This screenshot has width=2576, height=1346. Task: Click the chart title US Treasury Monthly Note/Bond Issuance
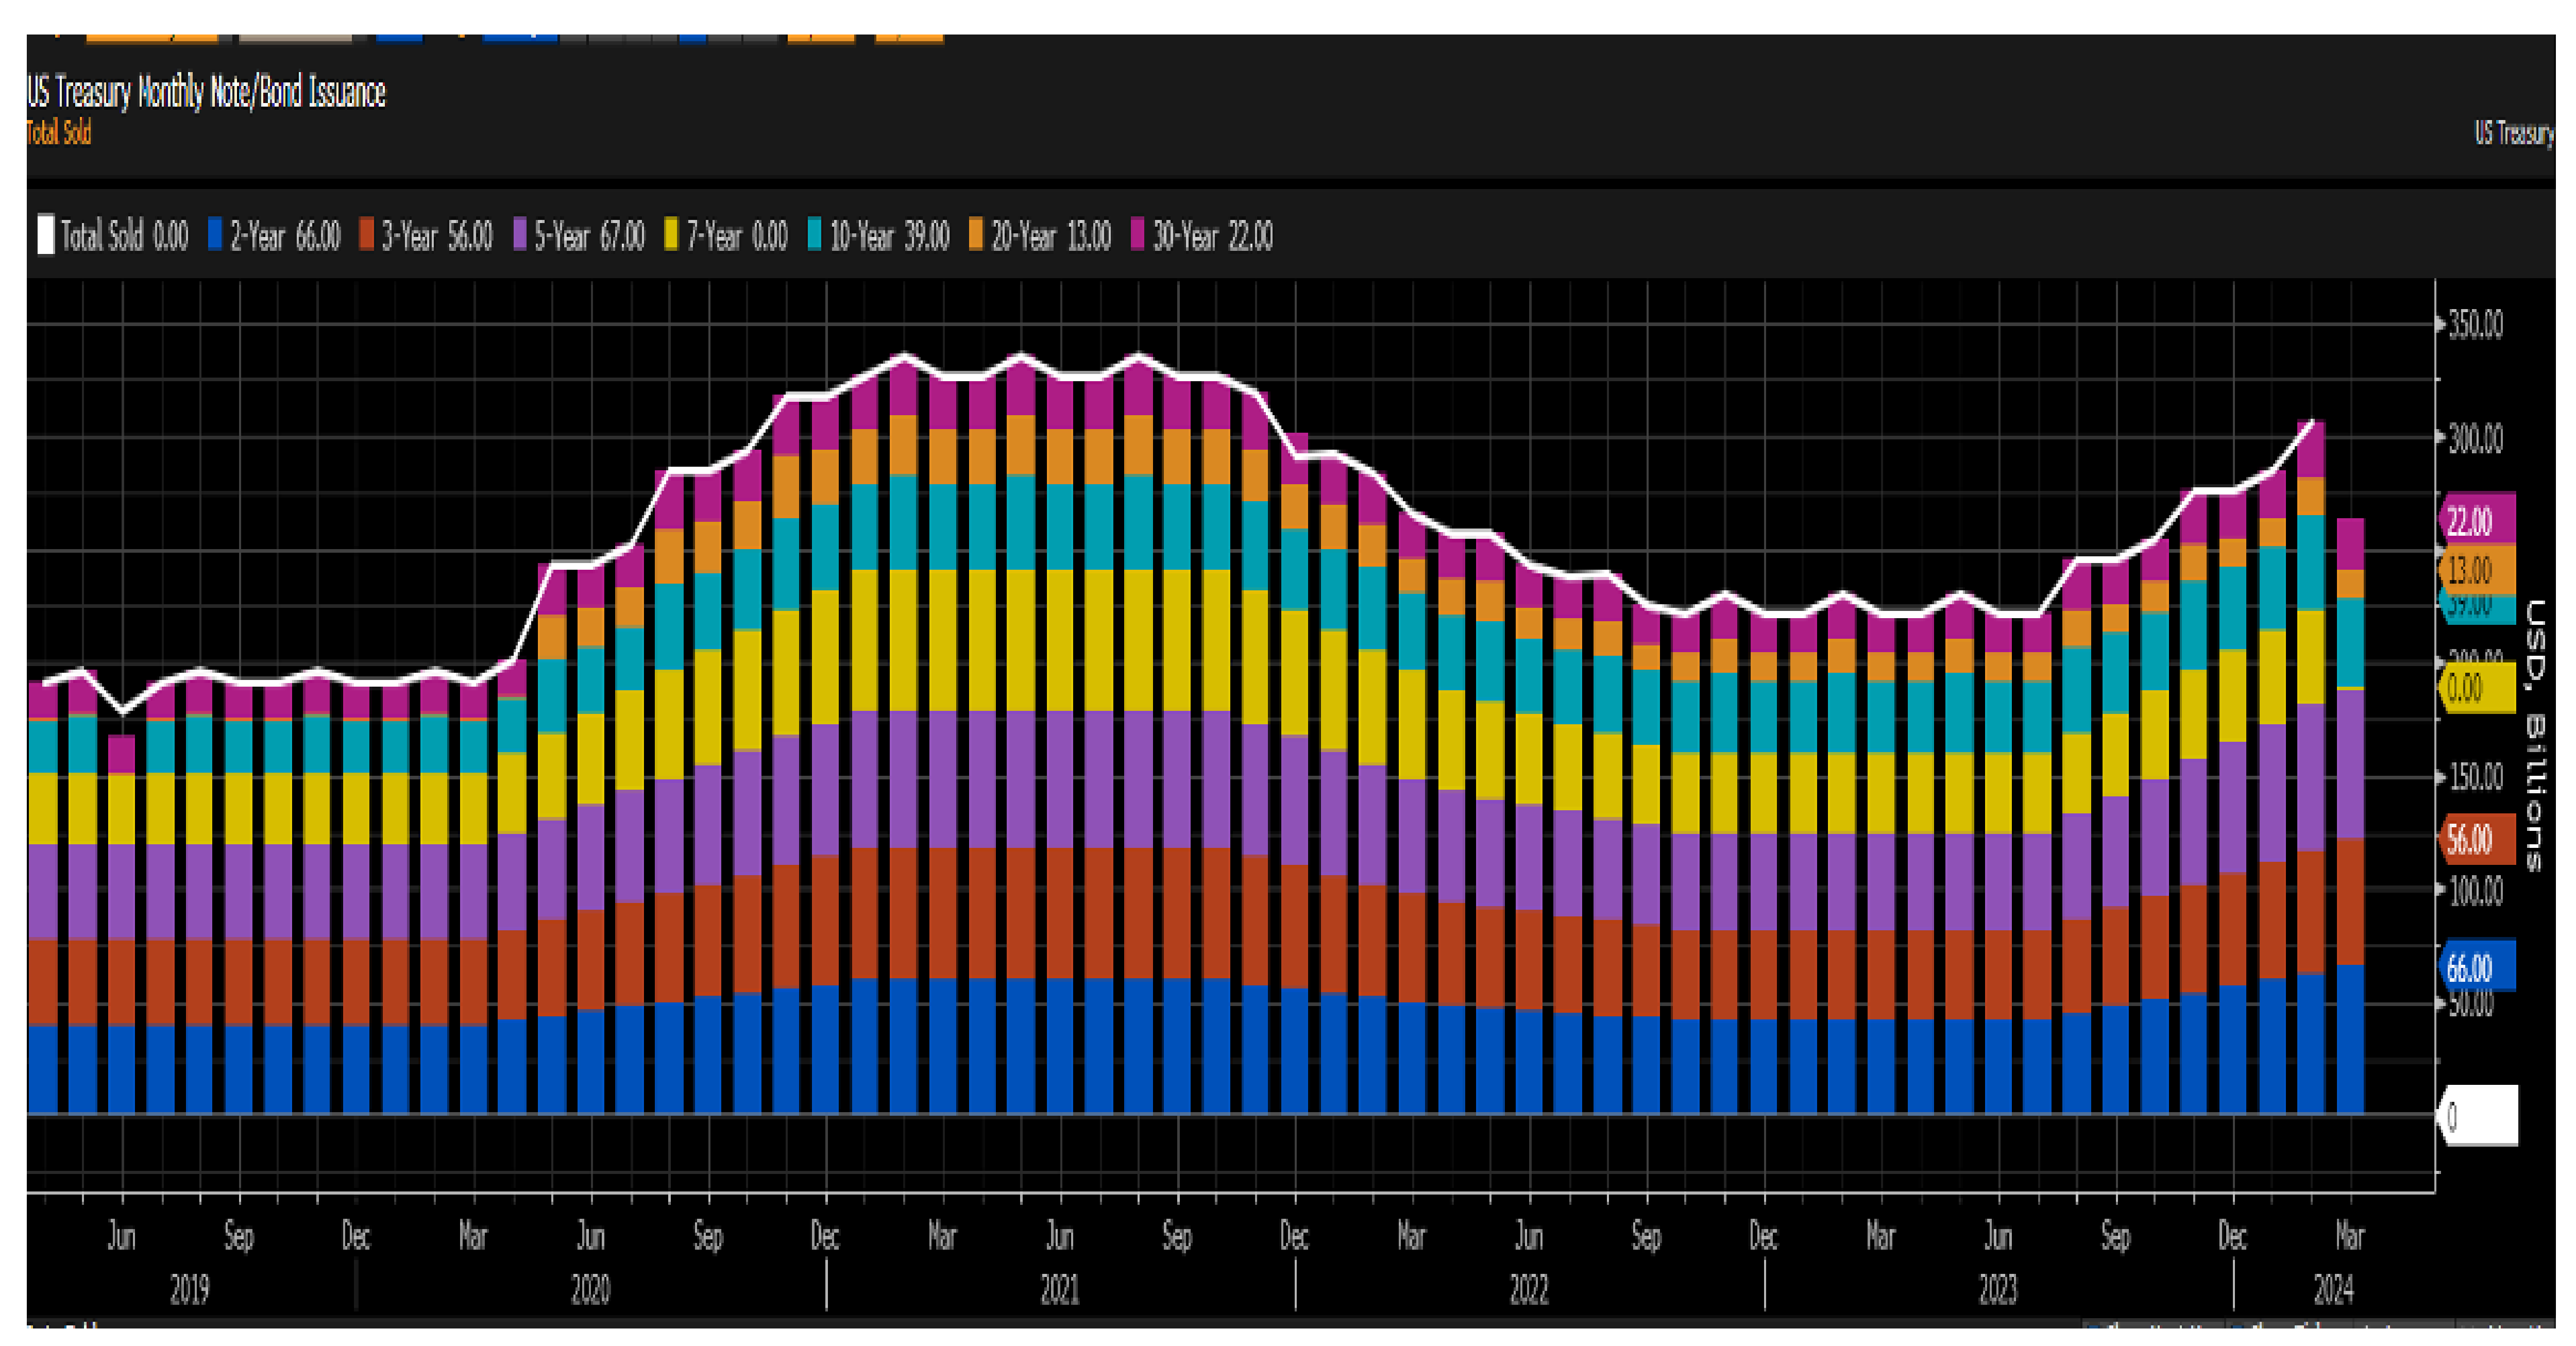pyautogui.click(x=206, y=92)
